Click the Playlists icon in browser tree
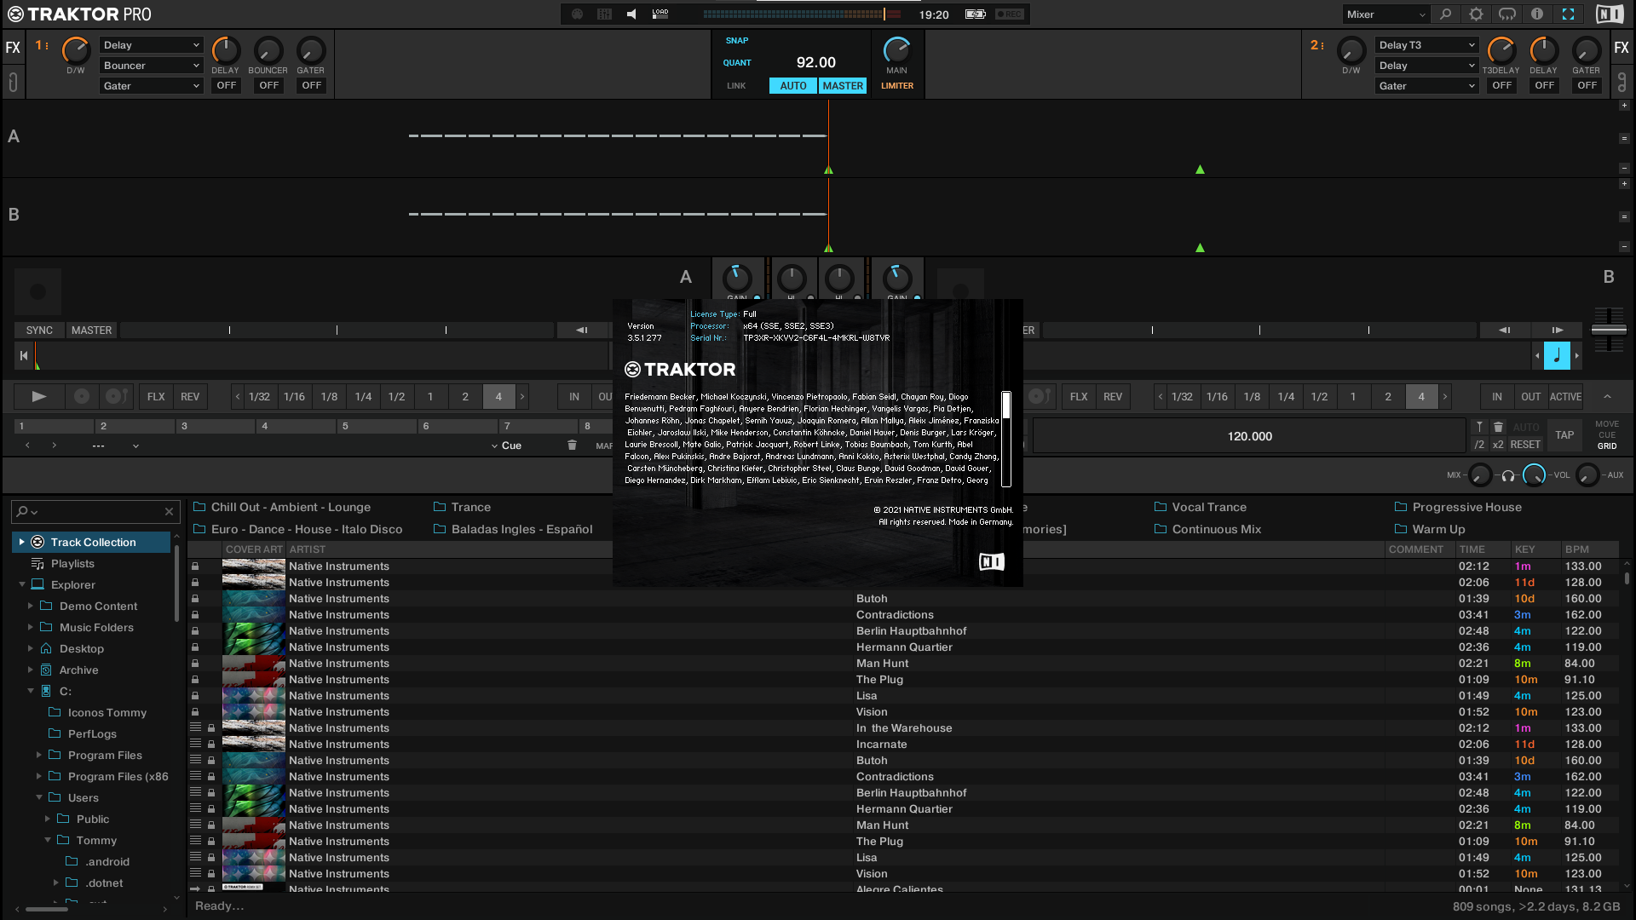Image resolution: width=1636 pixels, height=920 pixels. pos(37,564)
